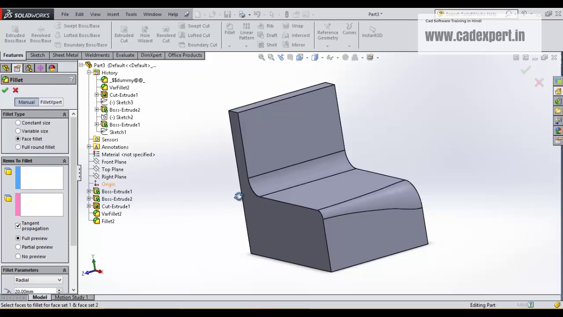This screenshot has width=563, height=317.
Task: Click Zoom to Fit icon in view toolbar
Action: click(261, 57)
